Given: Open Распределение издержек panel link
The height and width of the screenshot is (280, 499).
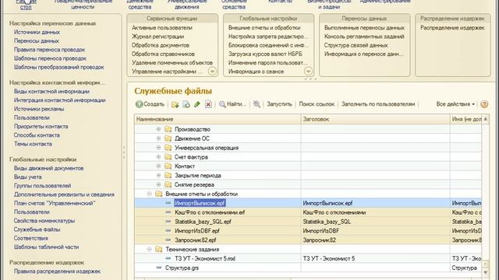Looking at the screenshot, I should pyautogui.click(x=452, y=28).
